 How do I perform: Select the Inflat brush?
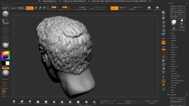30,102
